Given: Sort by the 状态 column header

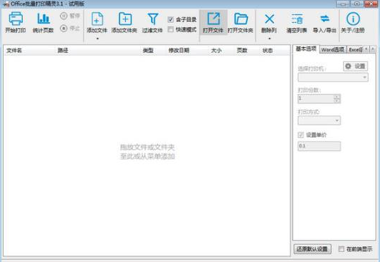Looking at the screenshot, I should 268,51.
